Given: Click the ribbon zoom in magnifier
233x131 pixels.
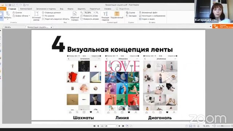Looking at the screenshot, I should coord(97,13).
